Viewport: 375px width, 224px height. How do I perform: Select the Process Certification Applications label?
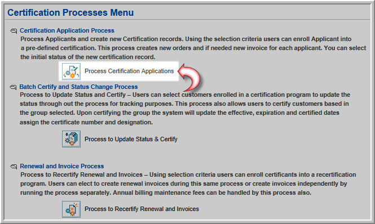(x=129, y=71)
